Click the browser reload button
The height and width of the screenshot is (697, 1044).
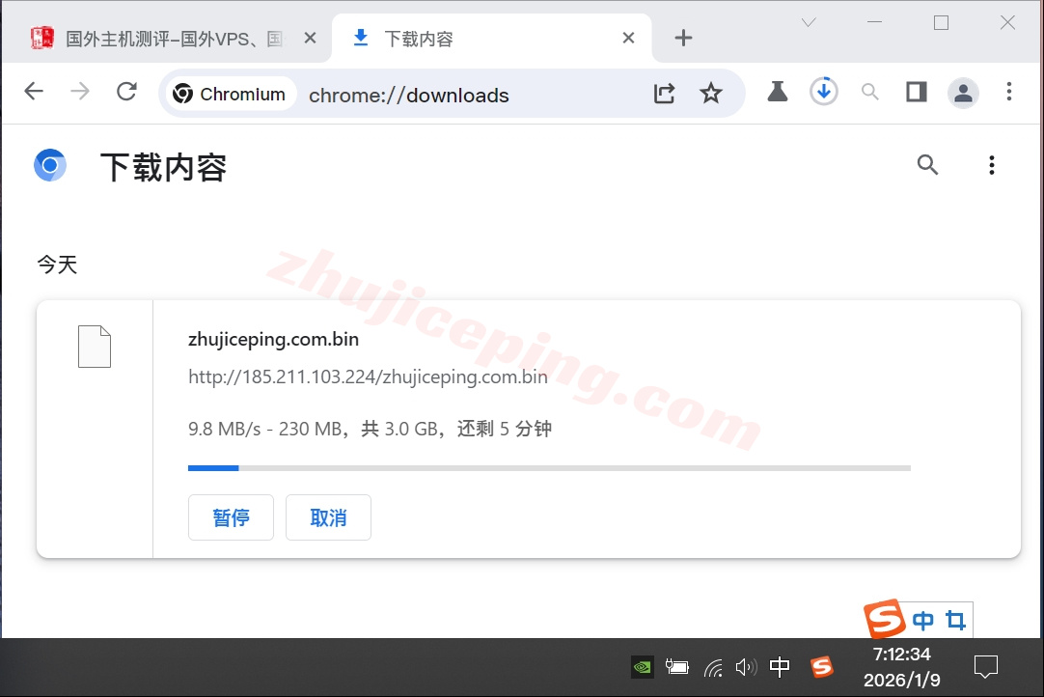point(126,92)
